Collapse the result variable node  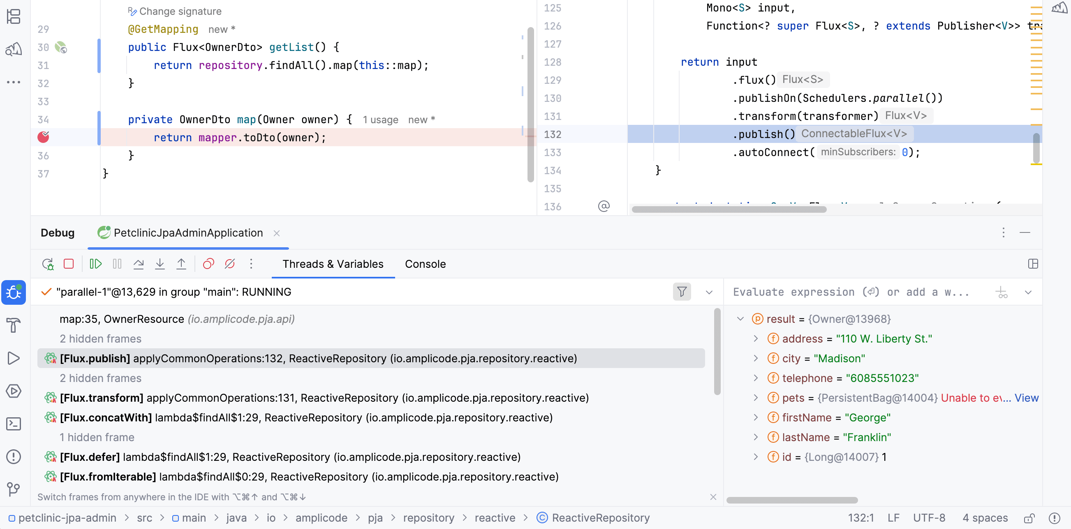point(740,319)
